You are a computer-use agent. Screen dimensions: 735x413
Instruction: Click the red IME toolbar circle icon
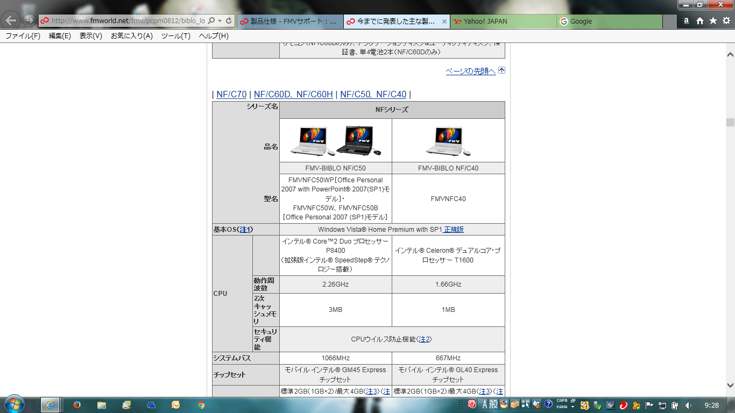click(472, 404)
